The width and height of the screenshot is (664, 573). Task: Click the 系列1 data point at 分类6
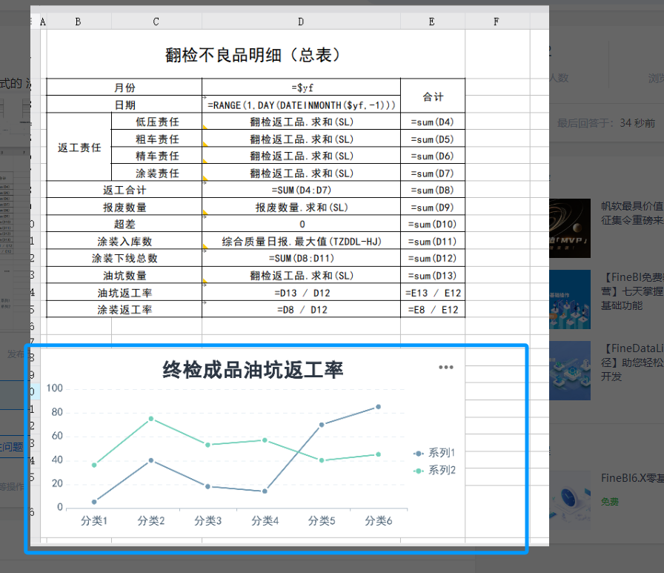[378, 407]
